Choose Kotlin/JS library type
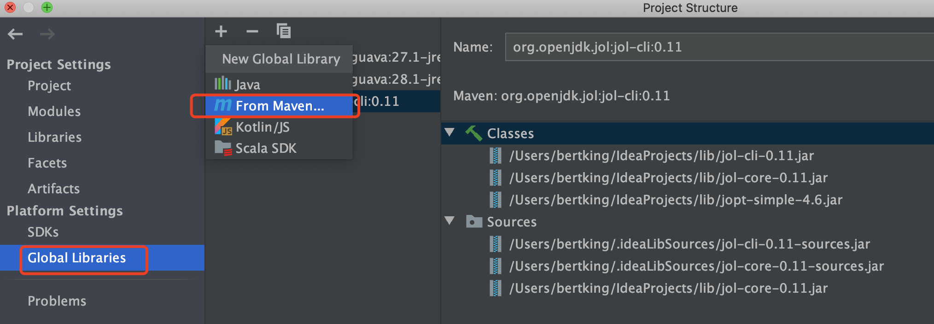934x324 pixels. [279, 127]
